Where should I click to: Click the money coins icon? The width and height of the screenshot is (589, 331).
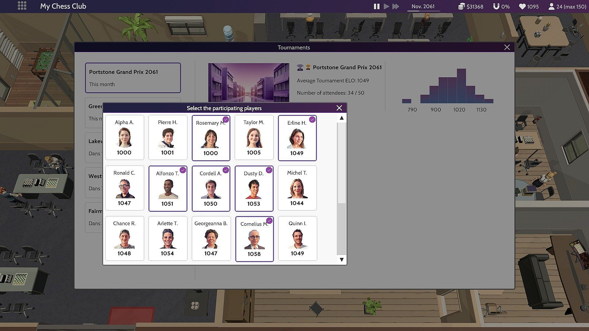pyautogui.click(x=461, y=6)
